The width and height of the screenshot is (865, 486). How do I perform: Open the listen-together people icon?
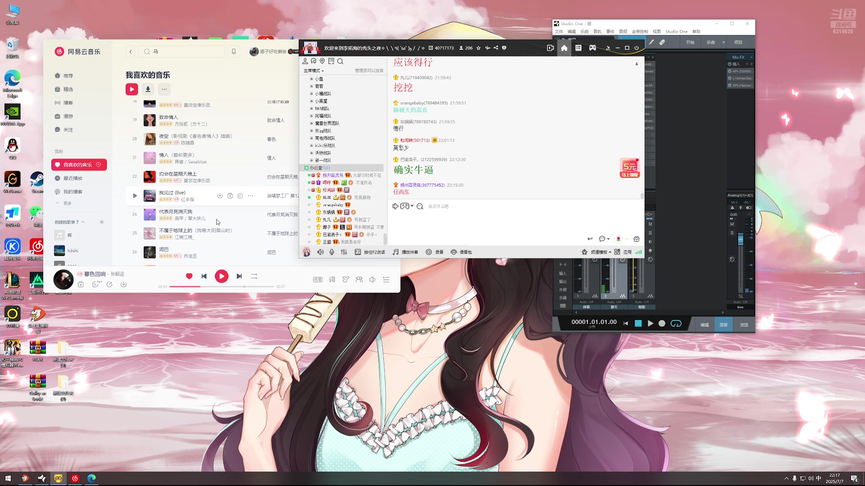(x=359, y=279)
